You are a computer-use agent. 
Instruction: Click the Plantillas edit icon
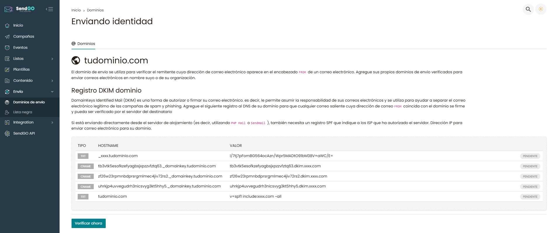point(7,69)
